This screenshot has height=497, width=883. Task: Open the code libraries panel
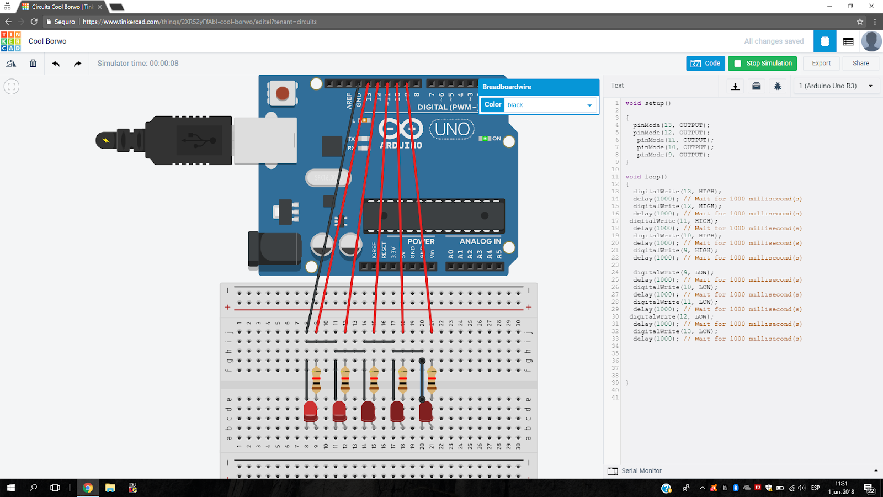click(x=756, y=86)
